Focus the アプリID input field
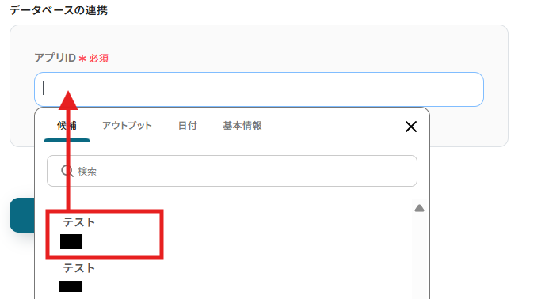545x299 pixels. (259, 89)
